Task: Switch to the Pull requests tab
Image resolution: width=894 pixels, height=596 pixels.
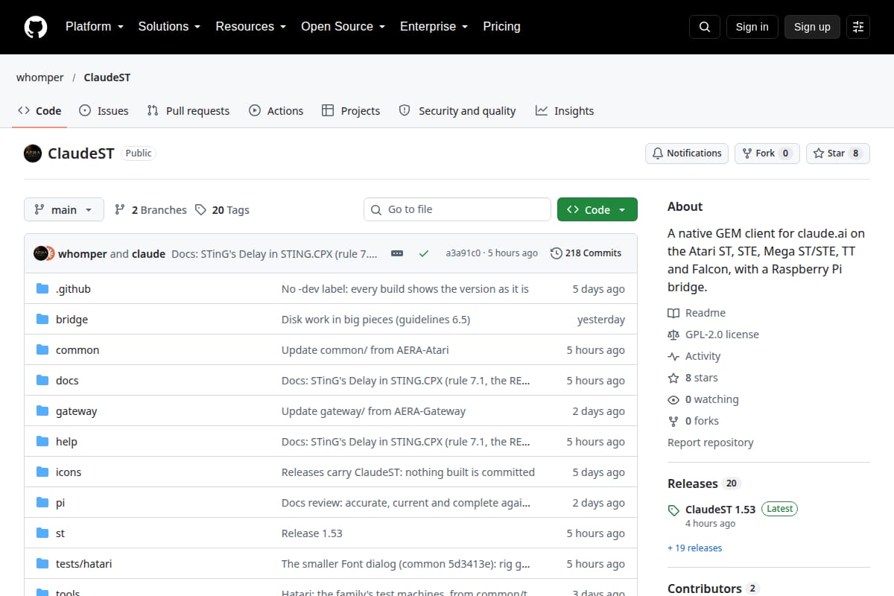Action: [188, 111]
